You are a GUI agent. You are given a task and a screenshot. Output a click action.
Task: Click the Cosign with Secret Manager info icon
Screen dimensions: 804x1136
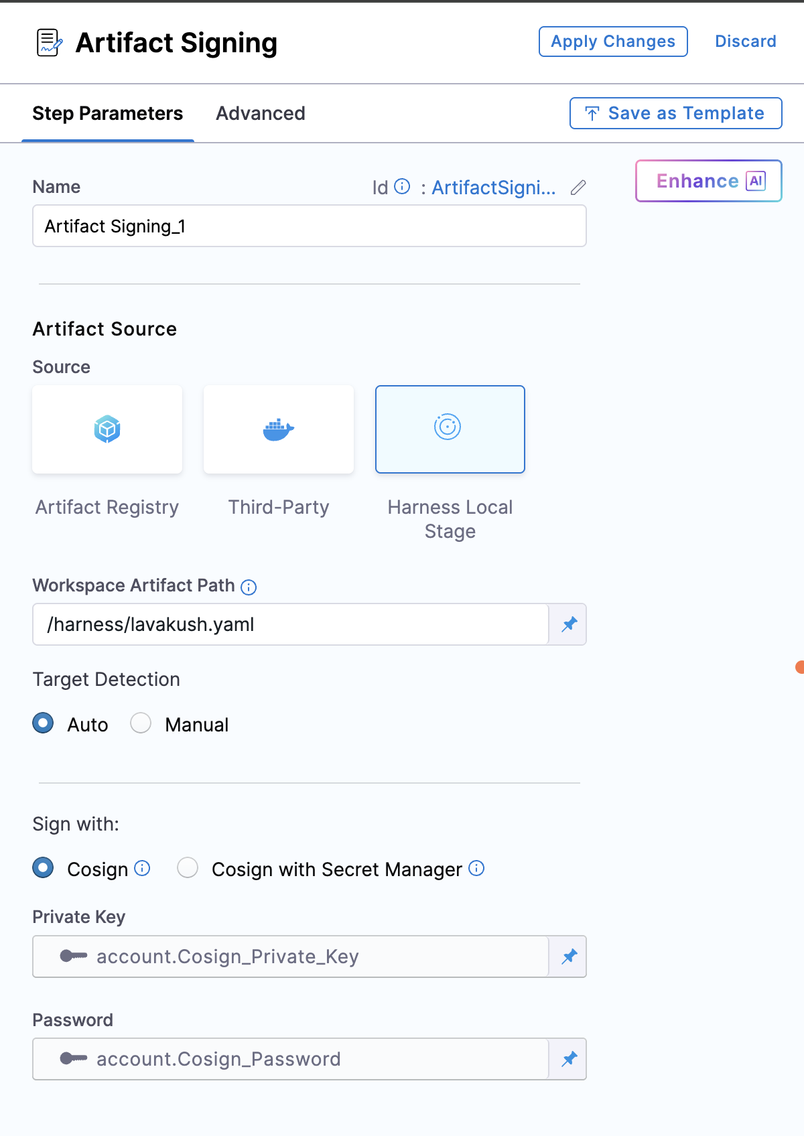pyautogui.click(x=476, y=868)
